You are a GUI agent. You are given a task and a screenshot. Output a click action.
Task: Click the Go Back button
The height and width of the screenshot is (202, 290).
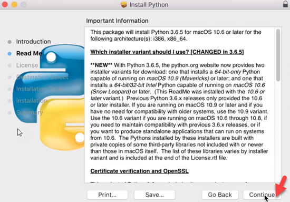(x=220, y=195)
